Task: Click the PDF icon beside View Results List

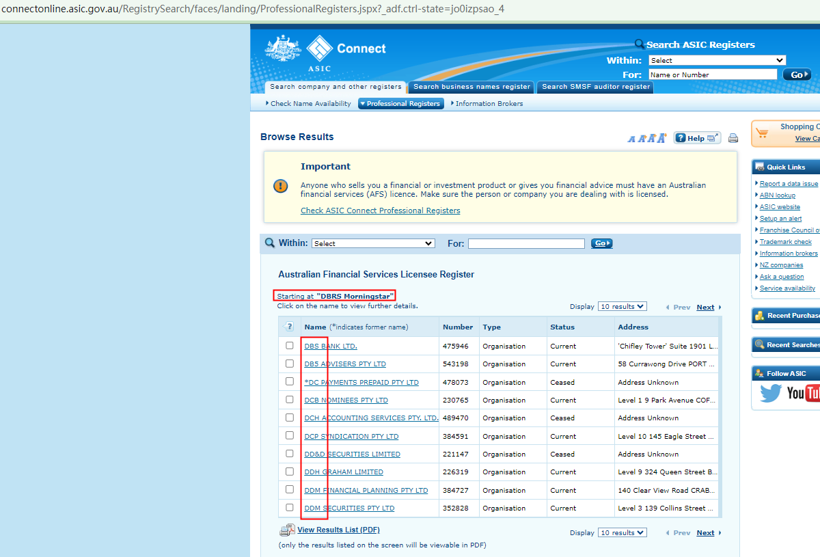Action: tap(287, 530)
